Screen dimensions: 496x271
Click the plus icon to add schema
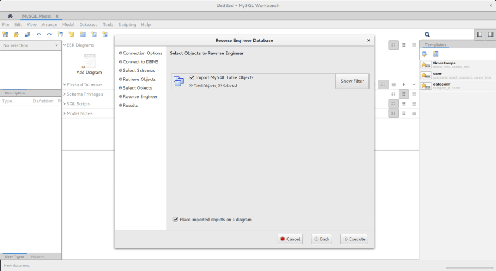point(404,84)
